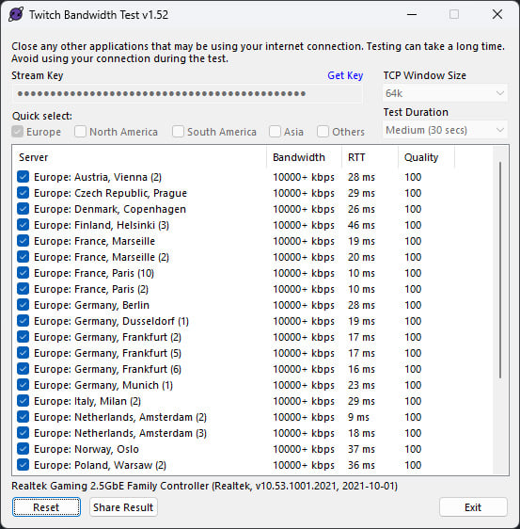Screen dimensions: 520x529
Task: Uncheck the Czech Republic, Prague server
Action: 23,193
